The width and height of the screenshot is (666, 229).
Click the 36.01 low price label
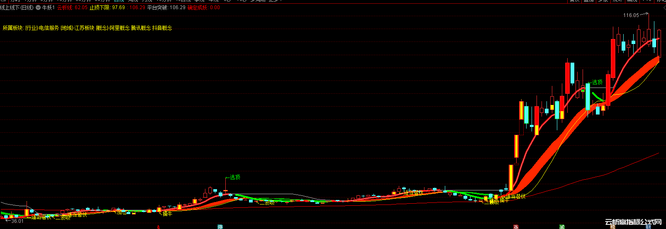(17, 221)
